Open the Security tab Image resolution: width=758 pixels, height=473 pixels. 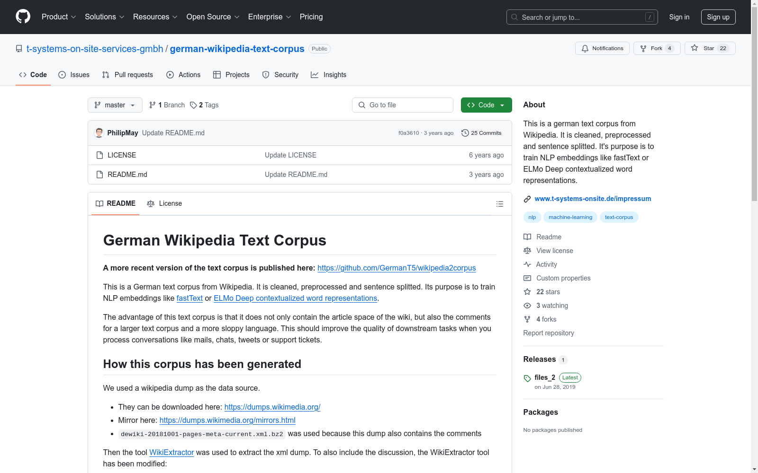280,75
